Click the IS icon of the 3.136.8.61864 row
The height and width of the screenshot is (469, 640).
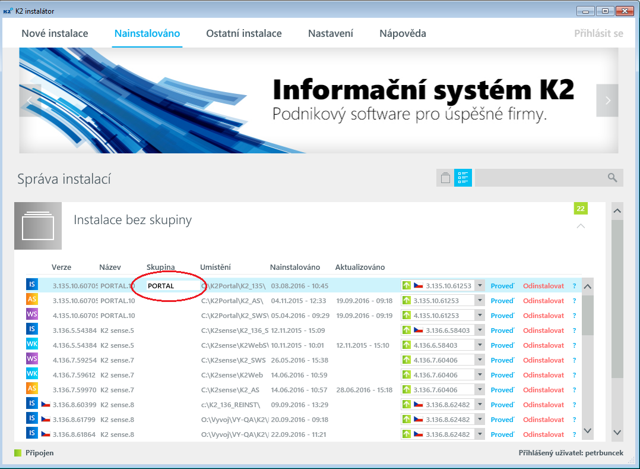[32, 433]
